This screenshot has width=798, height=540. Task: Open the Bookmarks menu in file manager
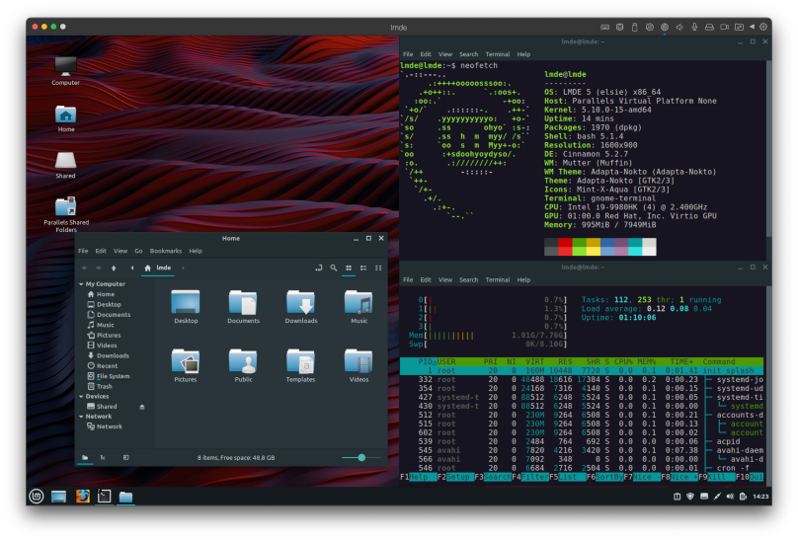pyautogui.click(x=165, y=251)
